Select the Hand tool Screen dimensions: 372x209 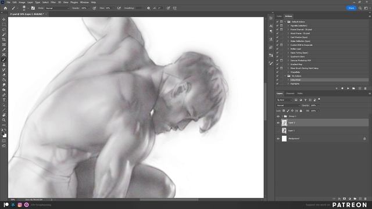(x=4, y=115)
